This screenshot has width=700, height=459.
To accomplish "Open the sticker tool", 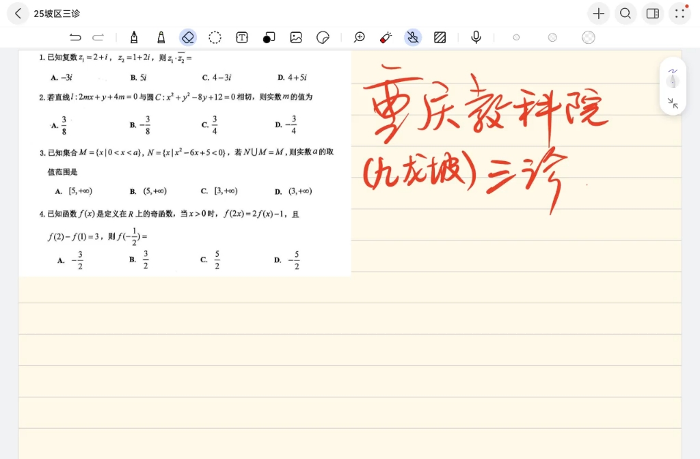I will tap(323, 38).
